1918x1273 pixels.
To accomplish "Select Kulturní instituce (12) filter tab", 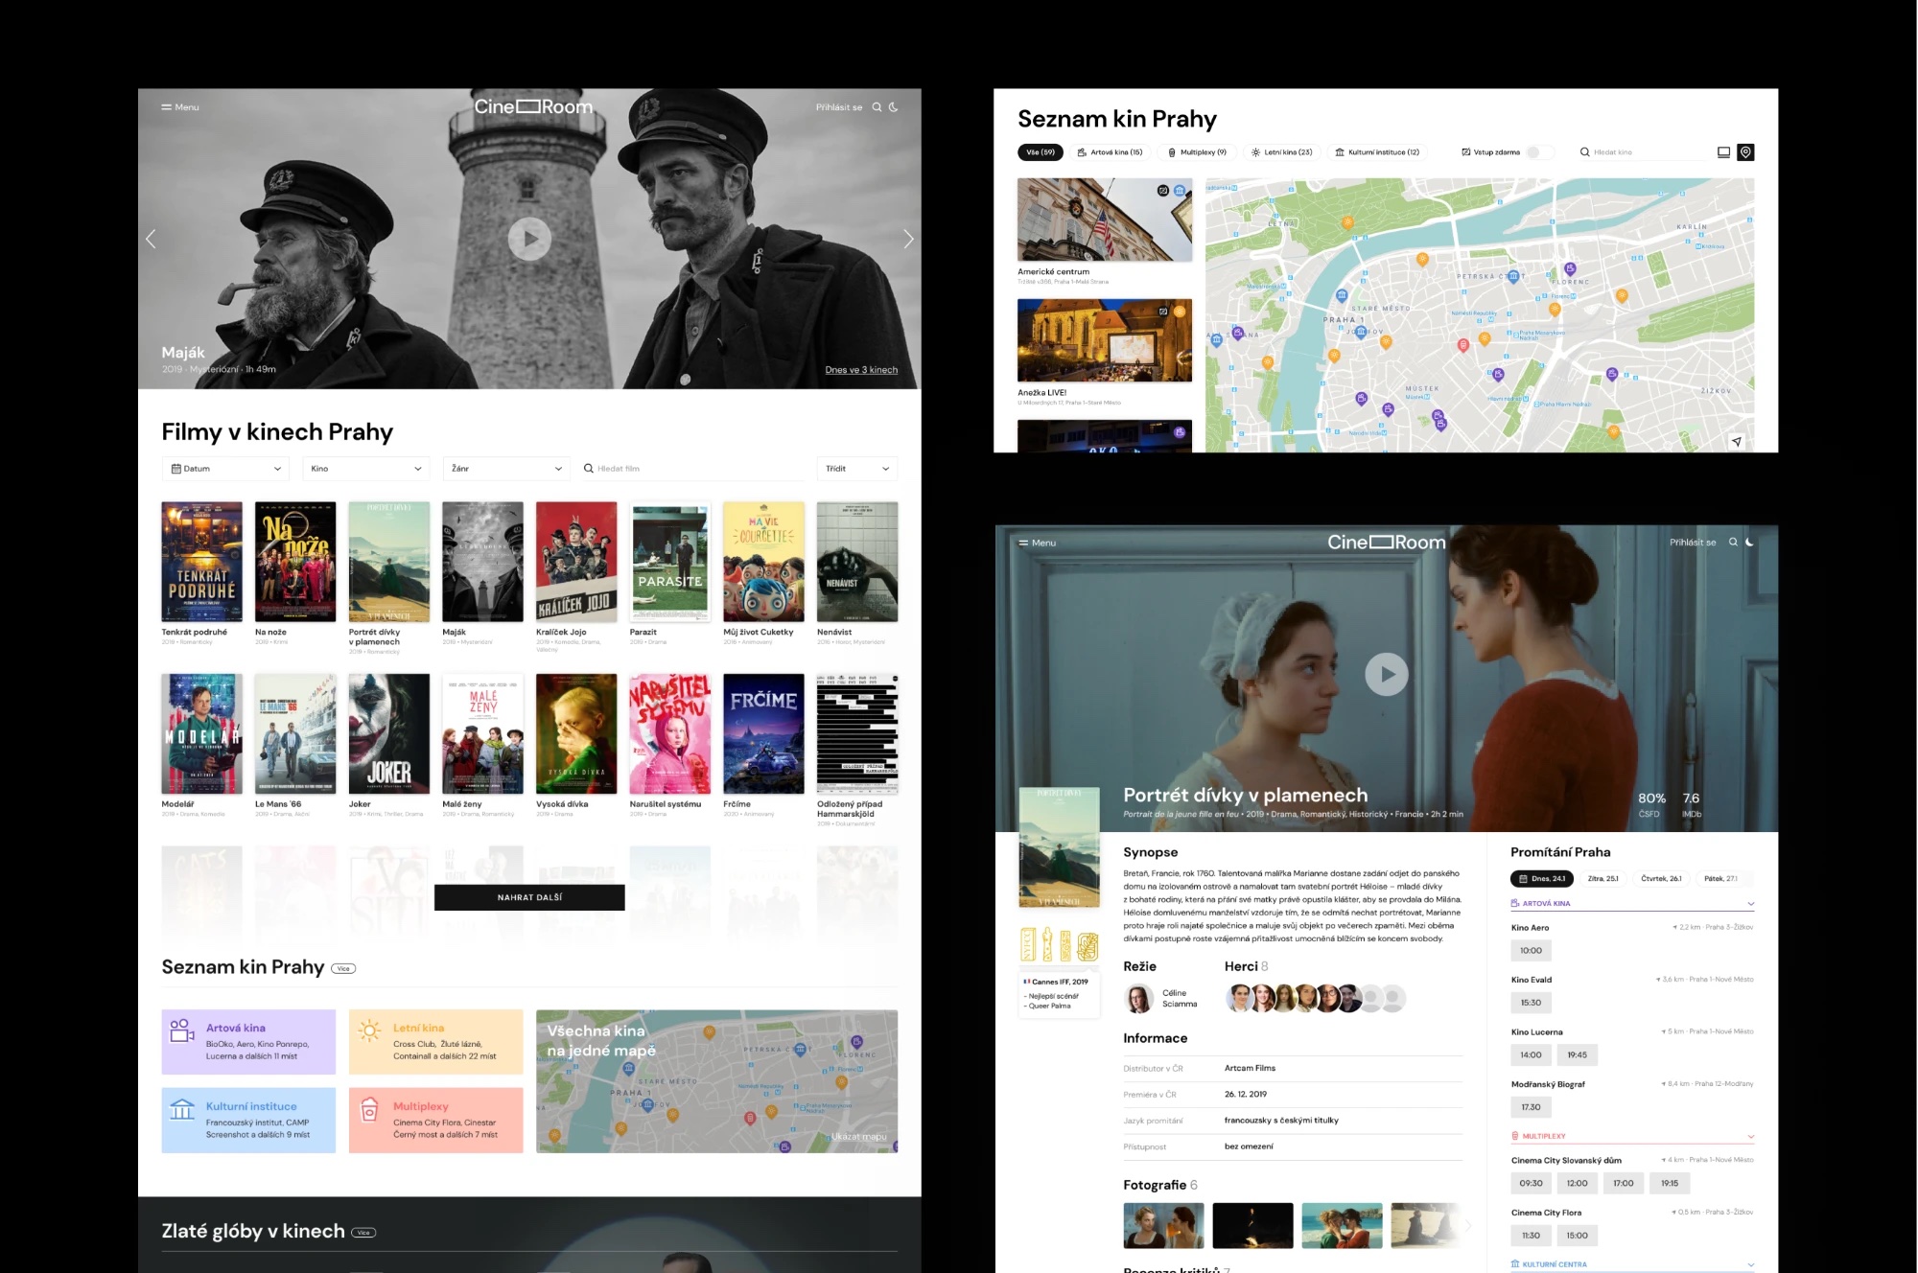I will [1377, 152].
